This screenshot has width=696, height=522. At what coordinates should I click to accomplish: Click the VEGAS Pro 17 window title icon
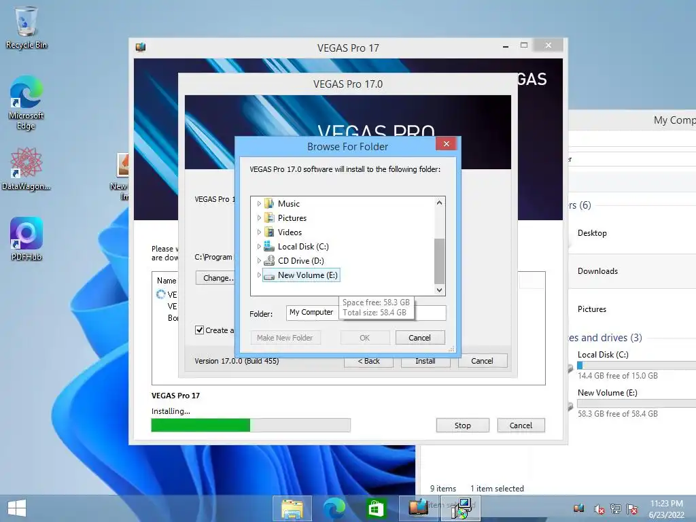pos(141,47)
